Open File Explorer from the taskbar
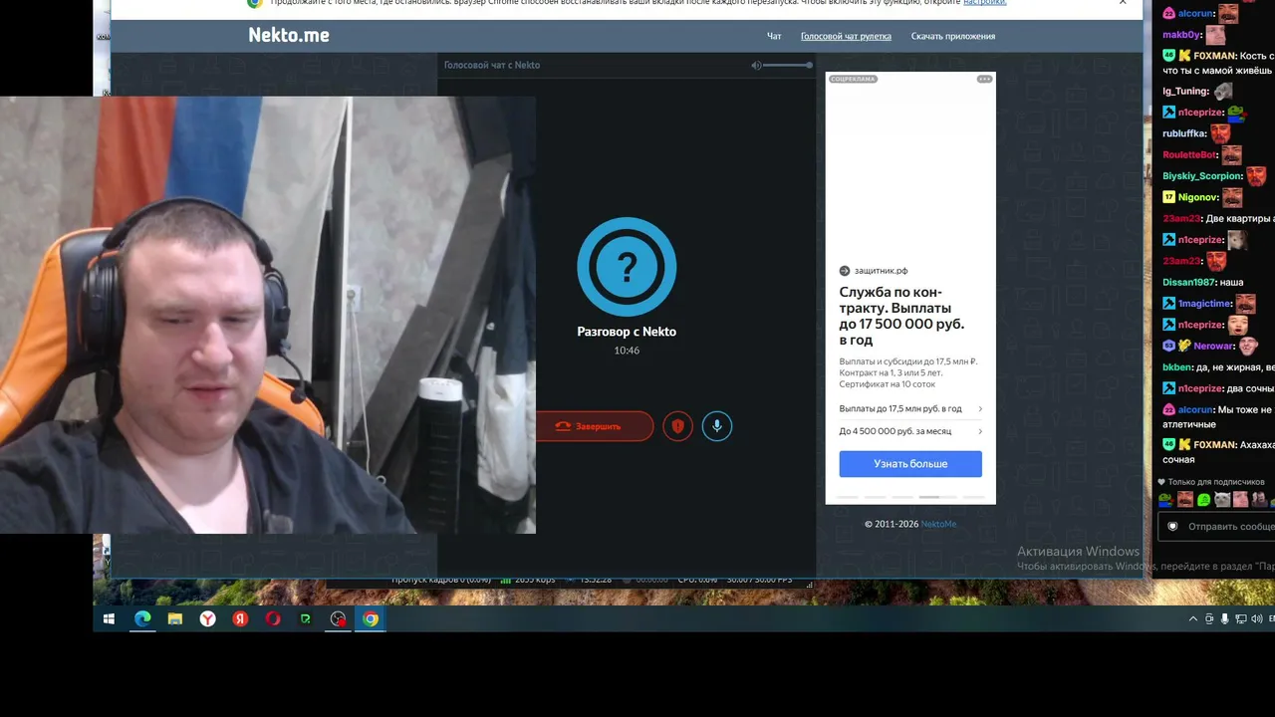Image resolution: width=1275 pixels, height=717 pixels. tap(175, 618)
